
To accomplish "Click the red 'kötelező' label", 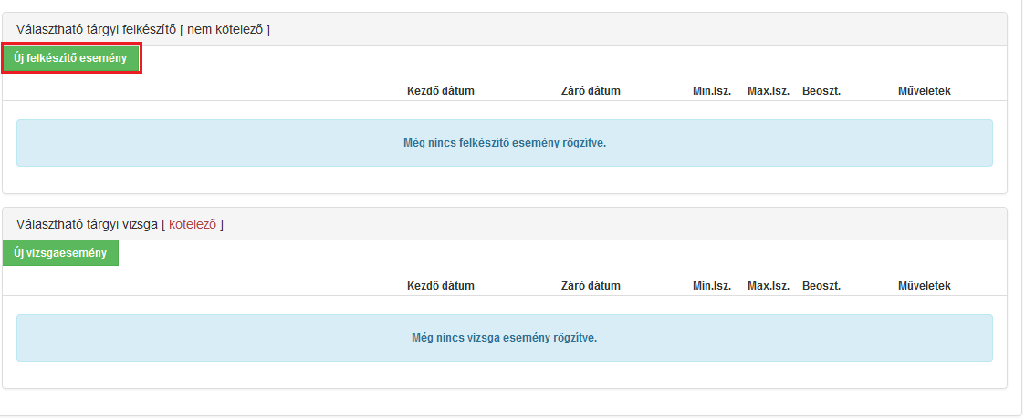I will (193, 225).
